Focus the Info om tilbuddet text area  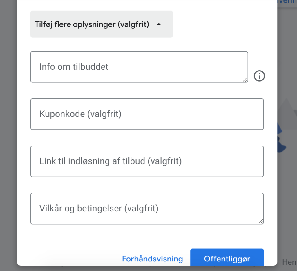pyautogui.click(x=139, y=67)
